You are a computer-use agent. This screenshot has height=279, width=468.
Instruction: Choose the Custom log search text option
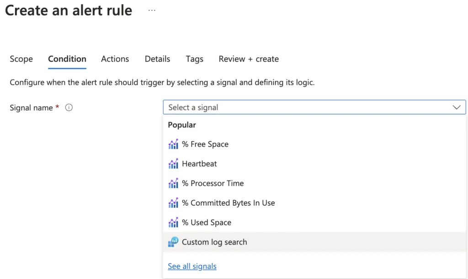pos(214,242)
